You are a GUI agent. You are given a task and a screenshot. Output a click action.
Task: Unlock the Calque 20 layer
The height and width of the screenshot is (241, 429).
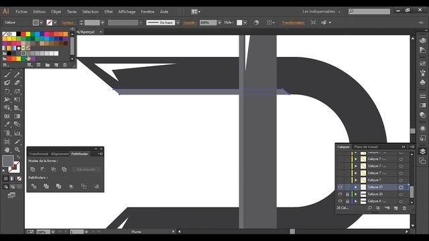pos(347,194)
